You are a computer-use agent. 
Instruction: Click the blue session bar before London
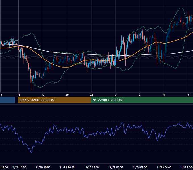pyautogui.click(x=7, y=100)
